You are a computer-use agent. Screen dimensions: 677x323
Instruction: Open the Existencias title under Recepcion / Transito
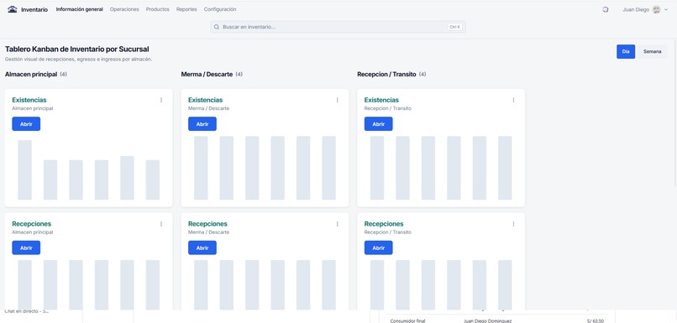coord(381,100)
